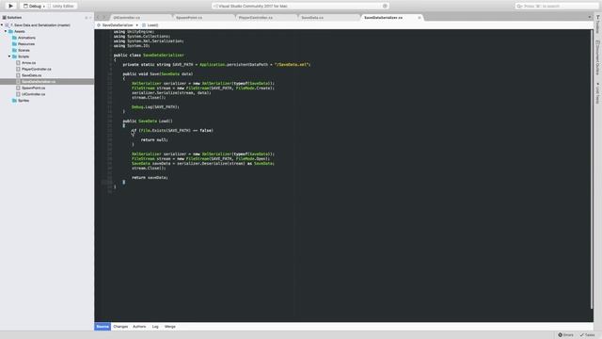Click the editor vertical scrollbar
Image resolution: width=602 pixels, height=339 pixels.
pos(592,169)
